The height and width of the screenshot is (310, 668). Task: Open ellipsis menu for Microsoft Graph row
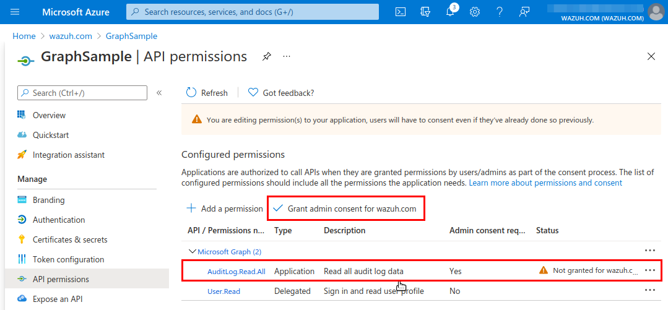point(649,251)
